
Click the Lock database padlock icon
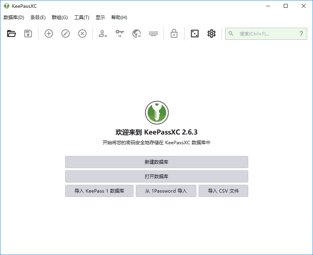(173, 34)
